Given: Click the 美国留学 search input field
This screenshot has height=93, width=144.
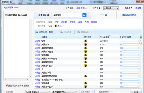Looking at the screenshot, I should click(68, 15).
